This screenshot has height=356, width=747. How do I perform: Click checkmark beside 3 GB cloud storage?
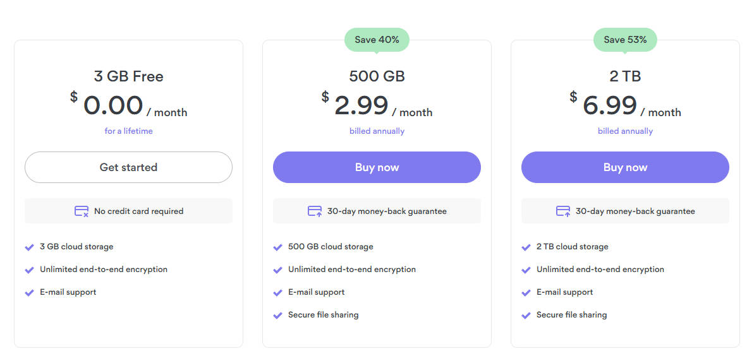click(x=30, y=247)
